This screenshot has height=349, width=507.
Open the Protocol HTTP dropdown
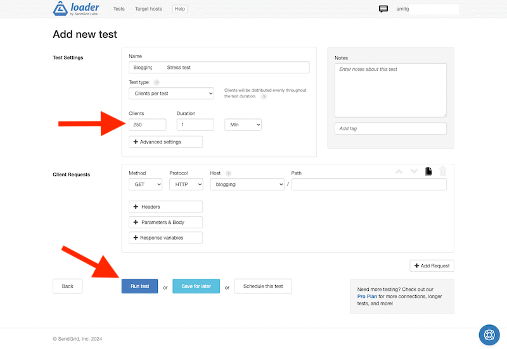click(186, 185)
